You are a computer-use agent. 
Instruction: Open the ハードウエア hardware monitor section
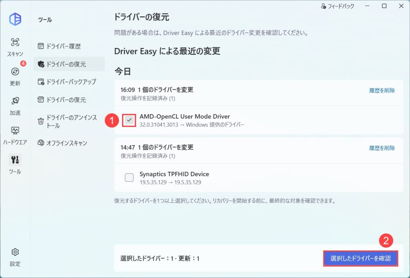15,135
